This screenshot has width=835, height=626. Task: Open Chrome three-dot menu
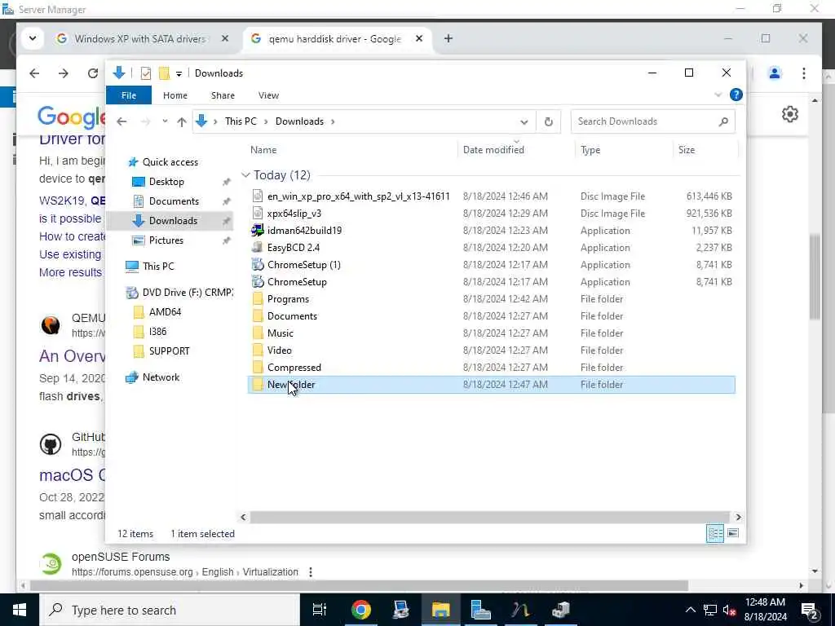804,73
